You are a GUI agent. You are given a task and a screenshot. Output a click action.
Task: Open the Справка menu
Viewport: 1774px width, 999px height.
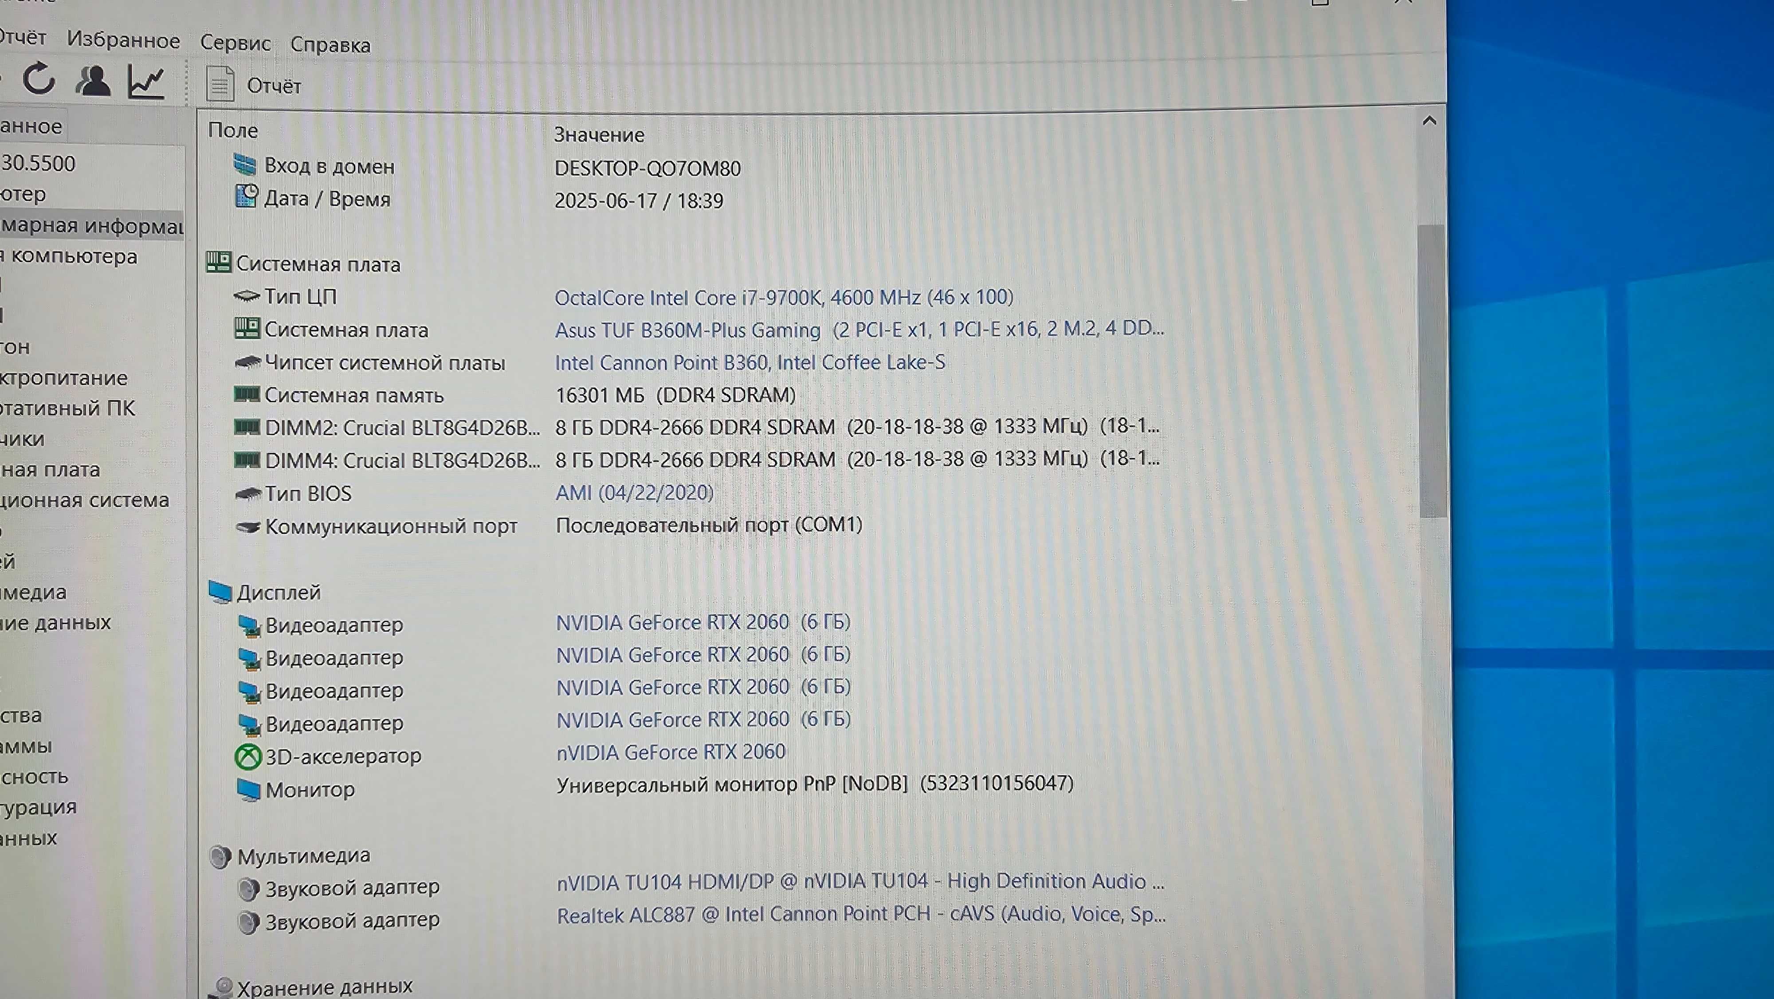tap(330, 45)
